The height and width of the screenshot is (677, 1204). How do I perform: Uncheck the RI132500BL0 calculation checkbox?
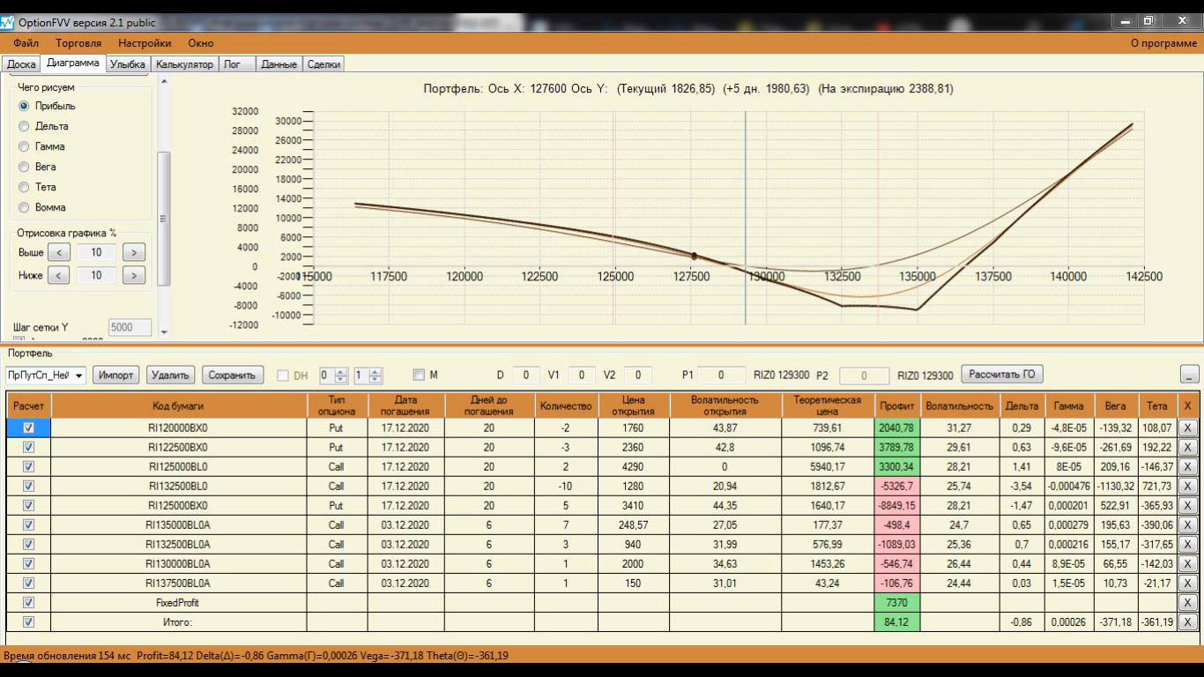click(x=28, y=486)
